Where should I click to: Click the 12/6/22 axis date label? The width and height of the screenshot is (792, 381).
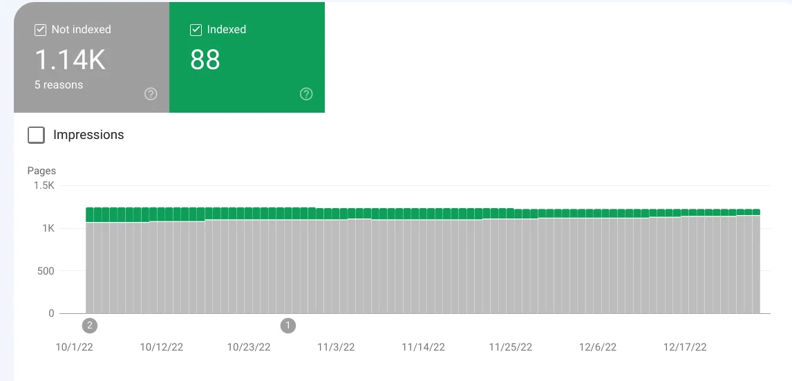tap(598, 347)
